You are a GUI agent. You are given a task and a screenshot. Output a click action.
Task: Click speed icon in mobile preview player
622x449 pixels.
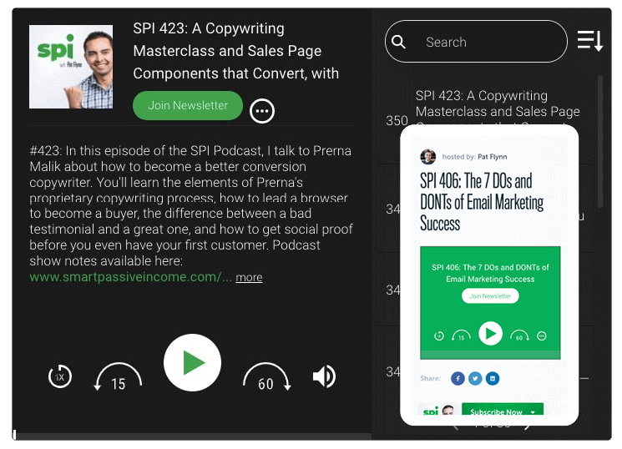point(438,336)
